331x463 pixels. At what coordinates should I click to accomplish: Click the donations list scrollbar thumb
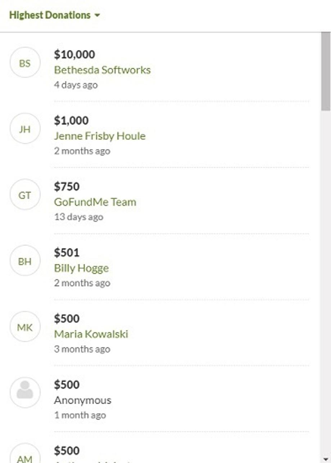pos(326,72)
